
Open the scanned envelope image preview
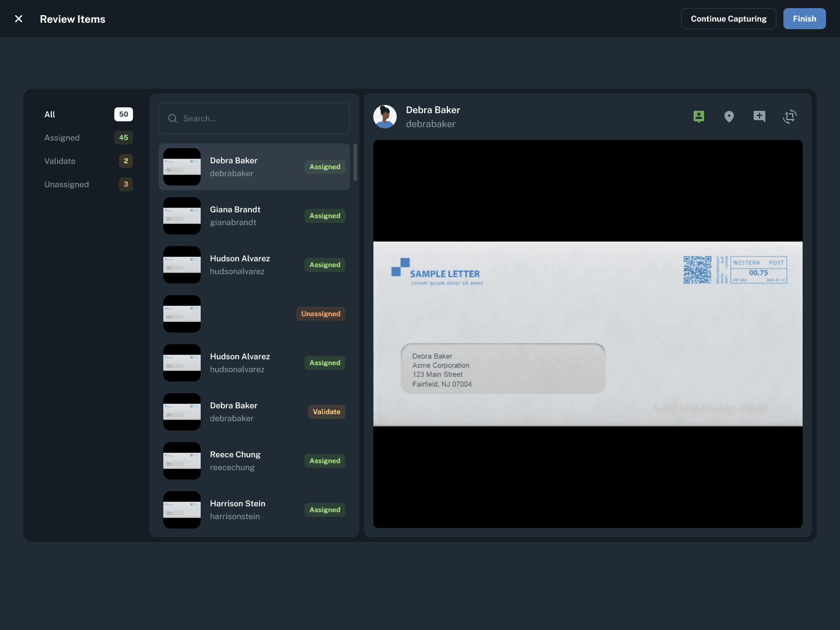click(588, 334)
